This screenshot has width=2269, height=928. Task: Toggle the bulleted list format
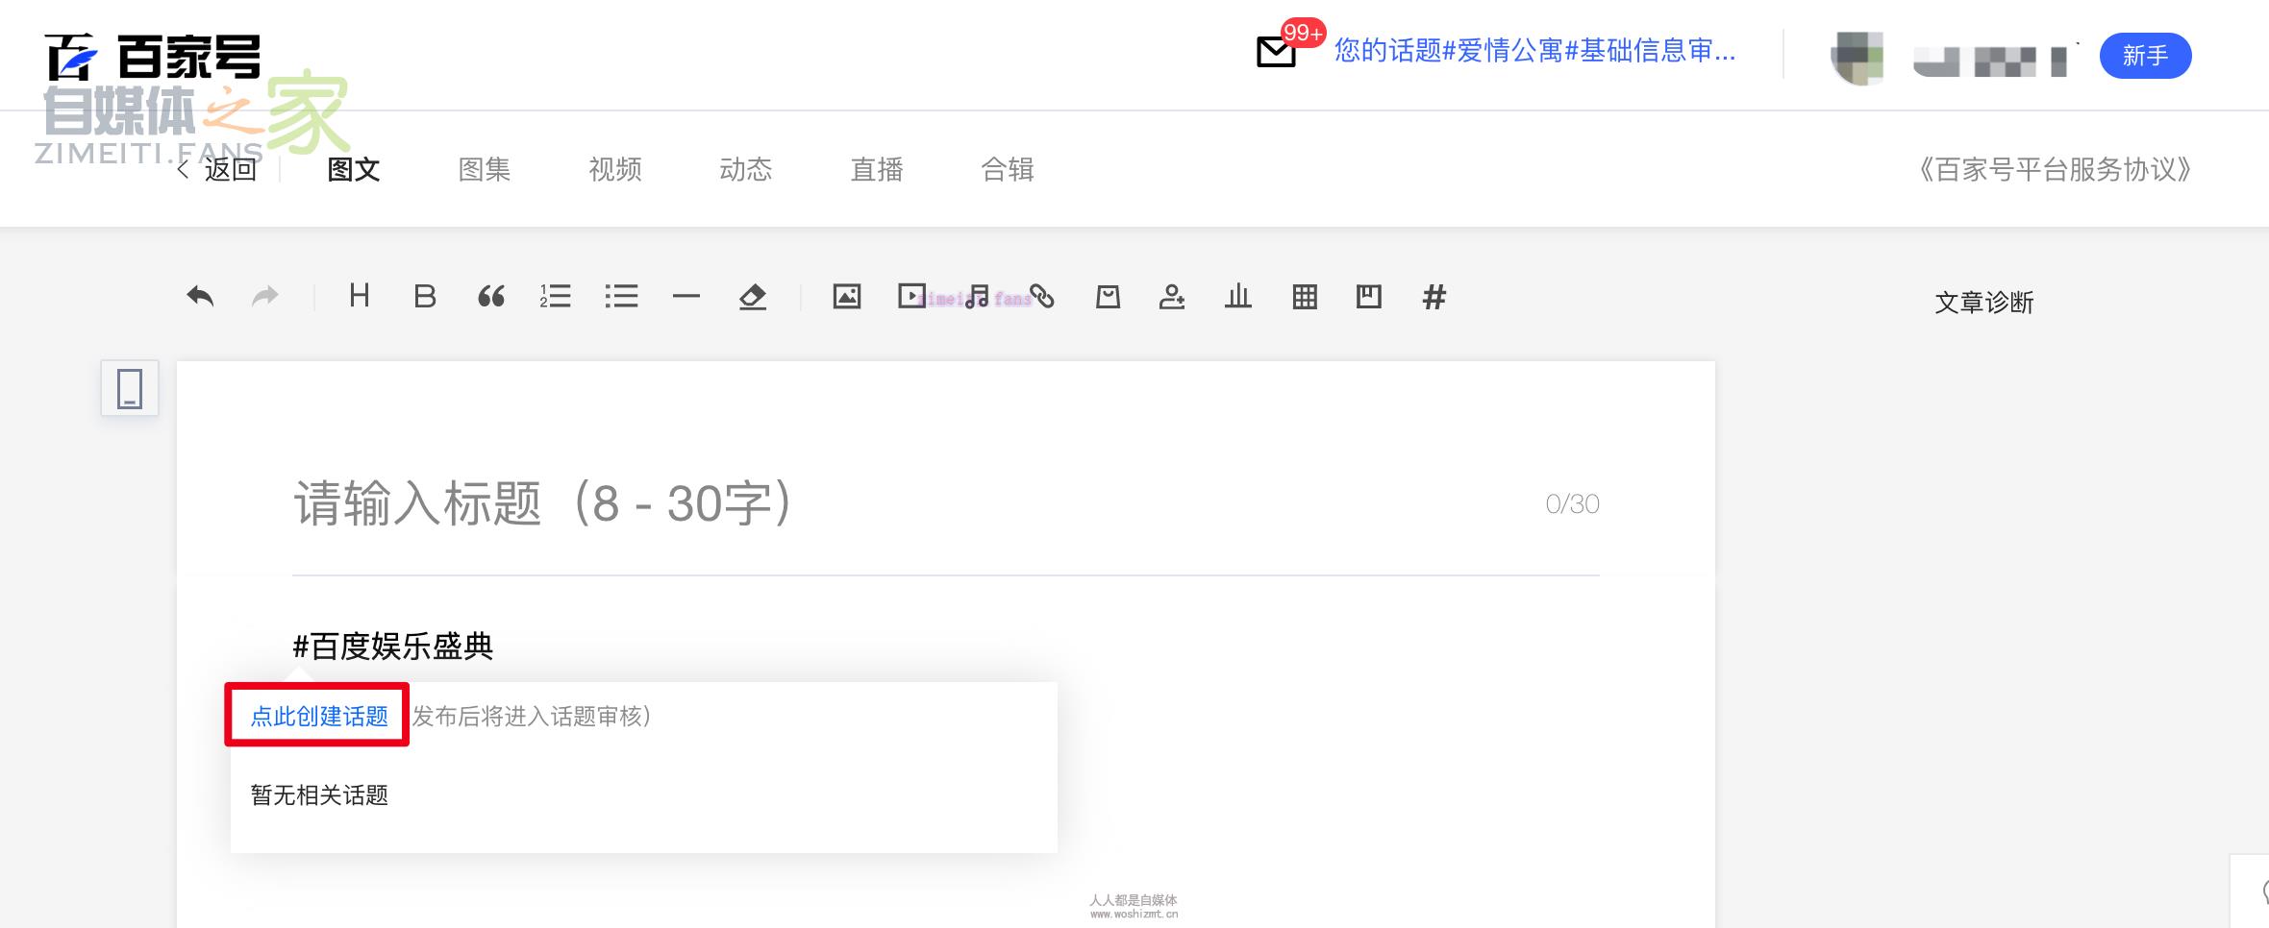(x=621, y=297)
